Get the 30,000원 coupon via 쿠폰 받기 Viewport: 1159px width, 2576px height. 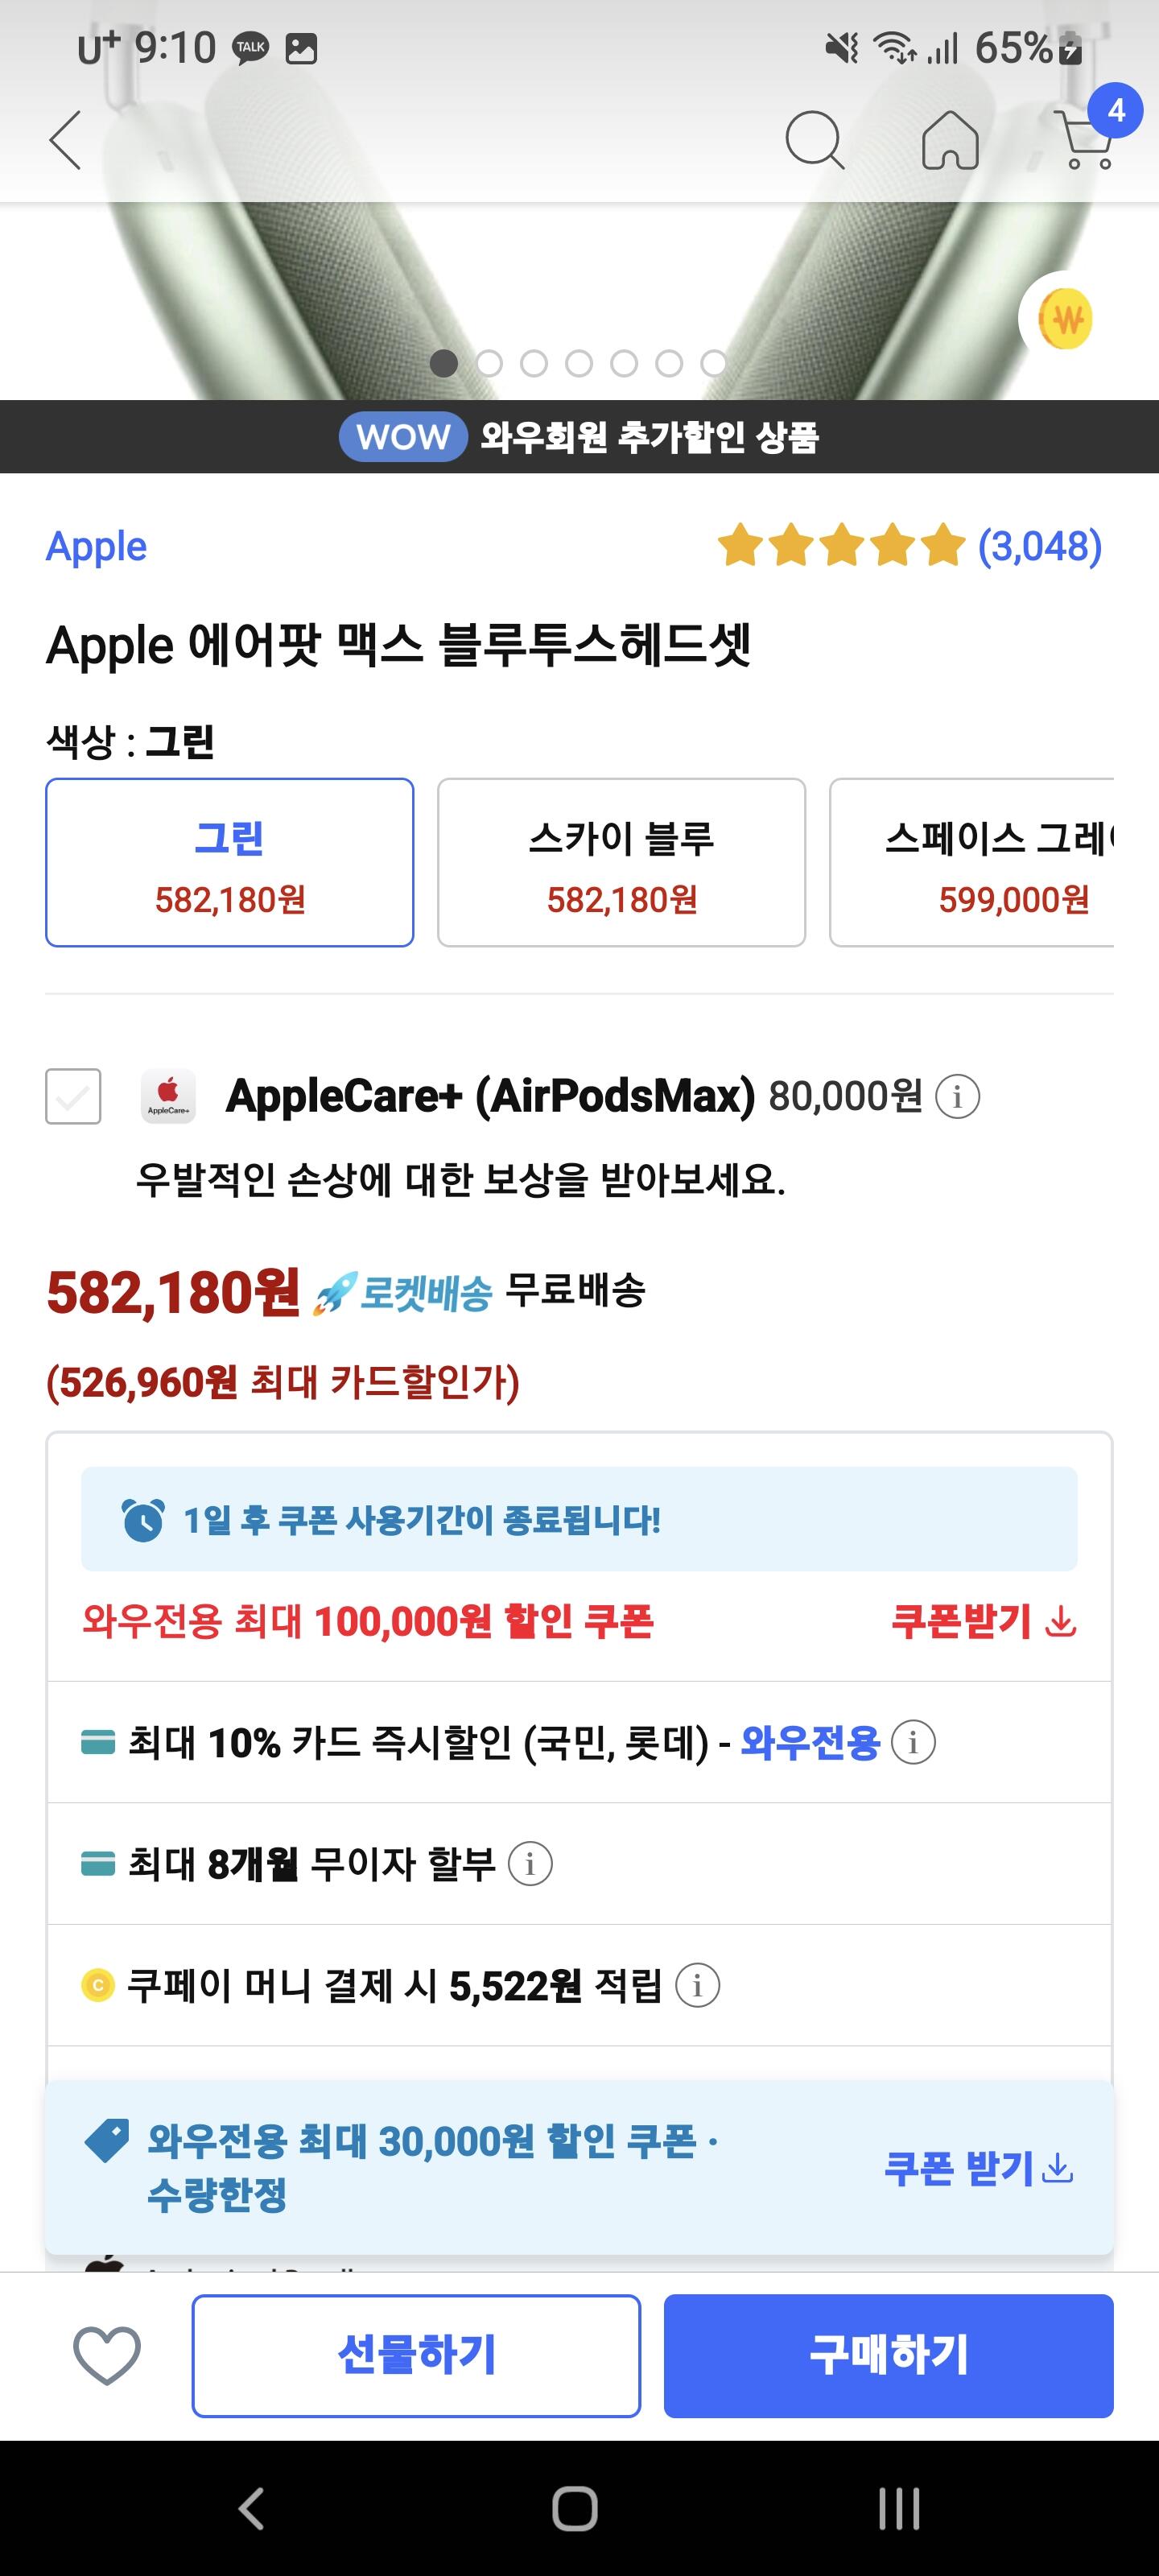click(x=978, y=2168)
